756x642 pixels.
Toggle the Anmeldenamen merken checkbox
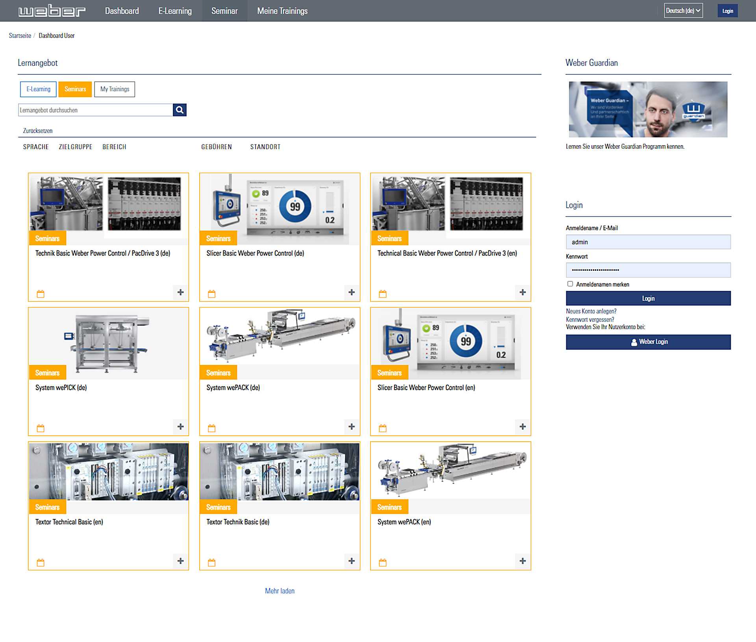570,284
